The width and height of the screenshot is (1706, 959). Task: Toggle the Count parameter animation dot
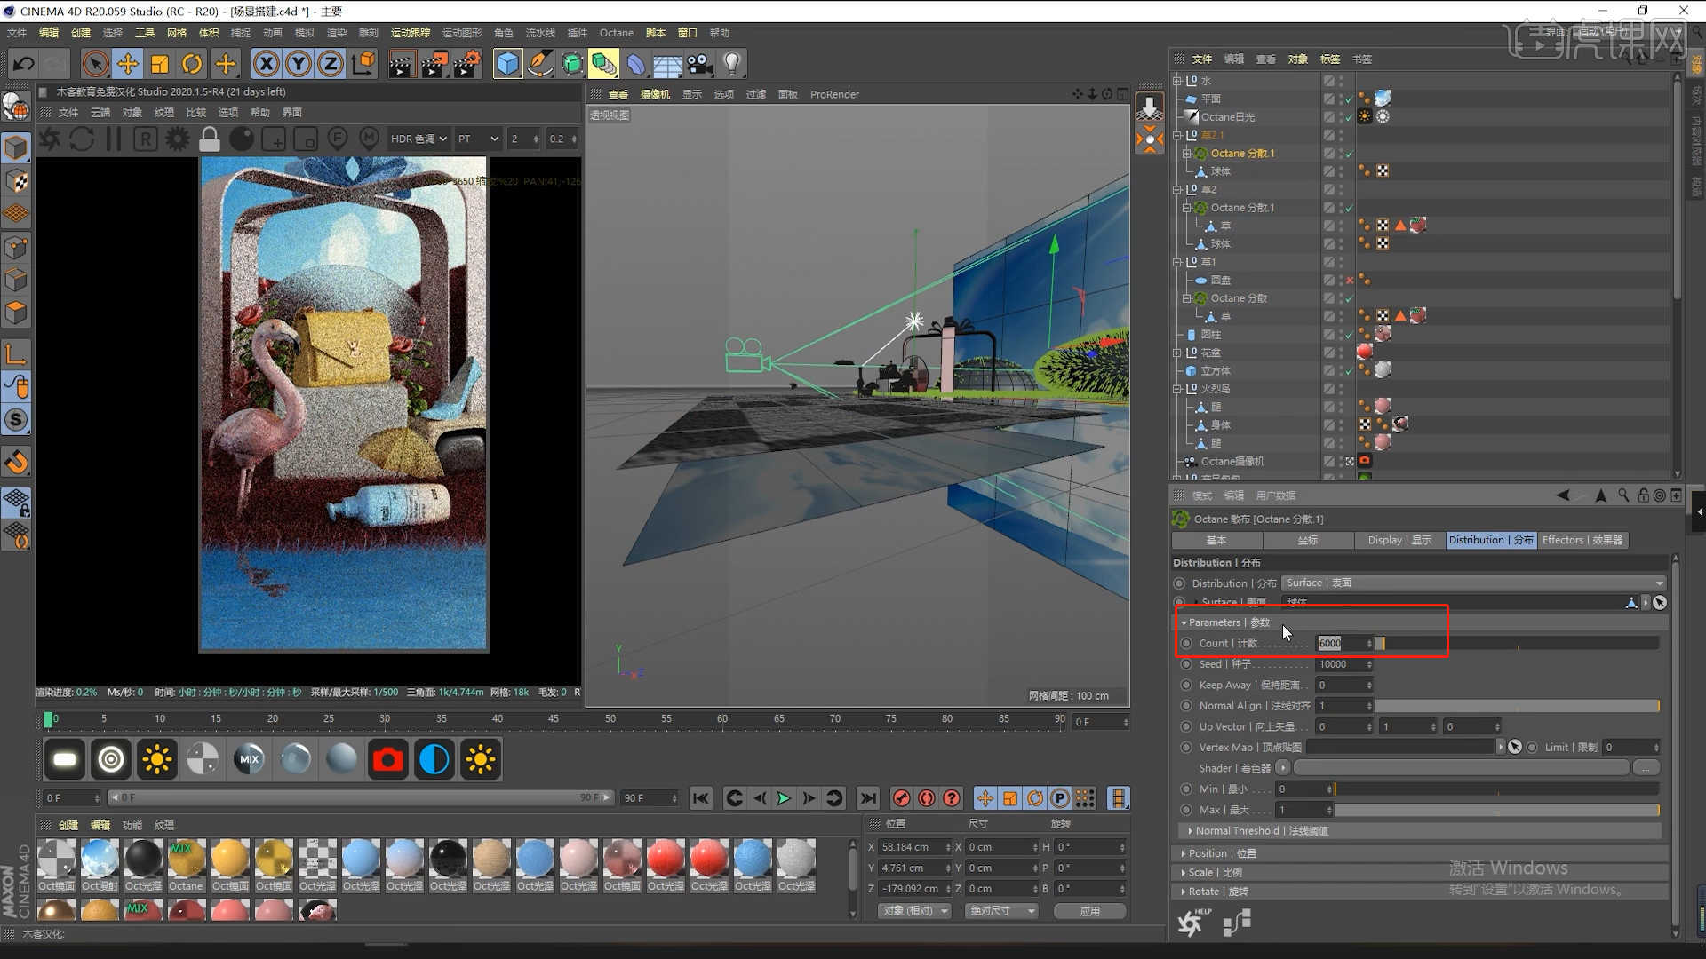(1186, 644)
